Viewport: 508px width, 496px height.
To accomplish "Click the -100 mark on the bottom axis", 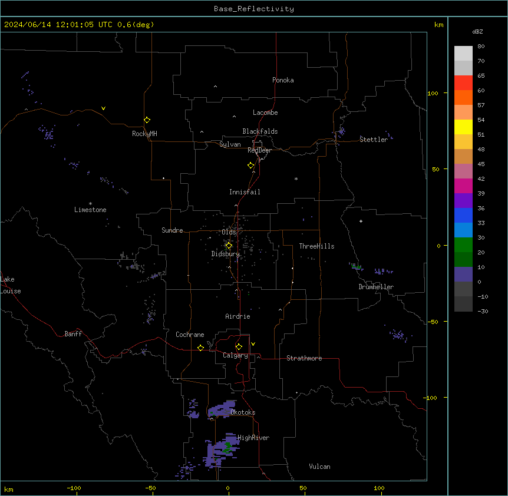I will point(74,488).
